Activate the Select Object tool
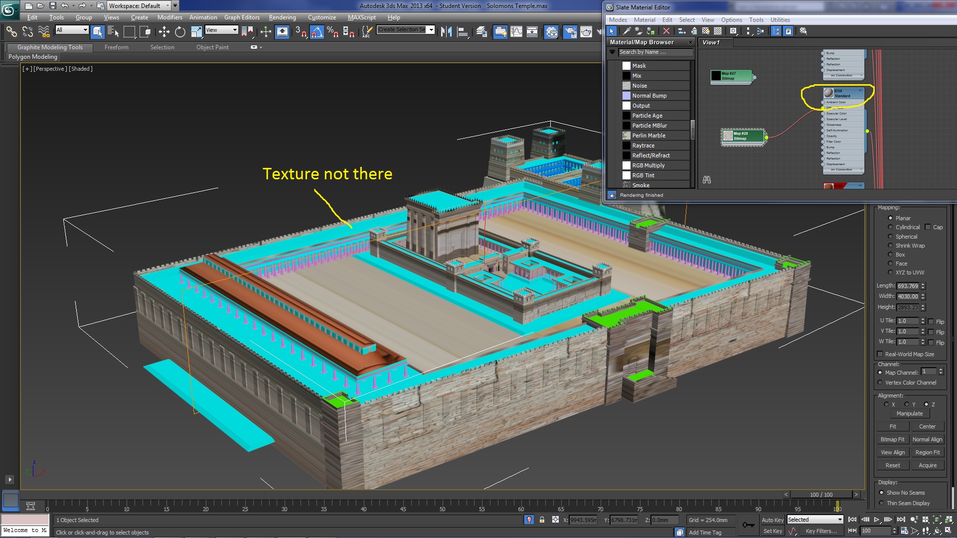957x538 pixels. coord(98,31)
